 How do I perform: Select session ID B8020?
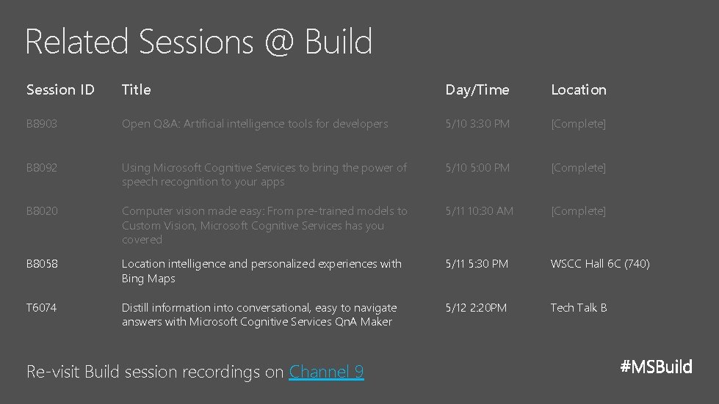[41, 211]
